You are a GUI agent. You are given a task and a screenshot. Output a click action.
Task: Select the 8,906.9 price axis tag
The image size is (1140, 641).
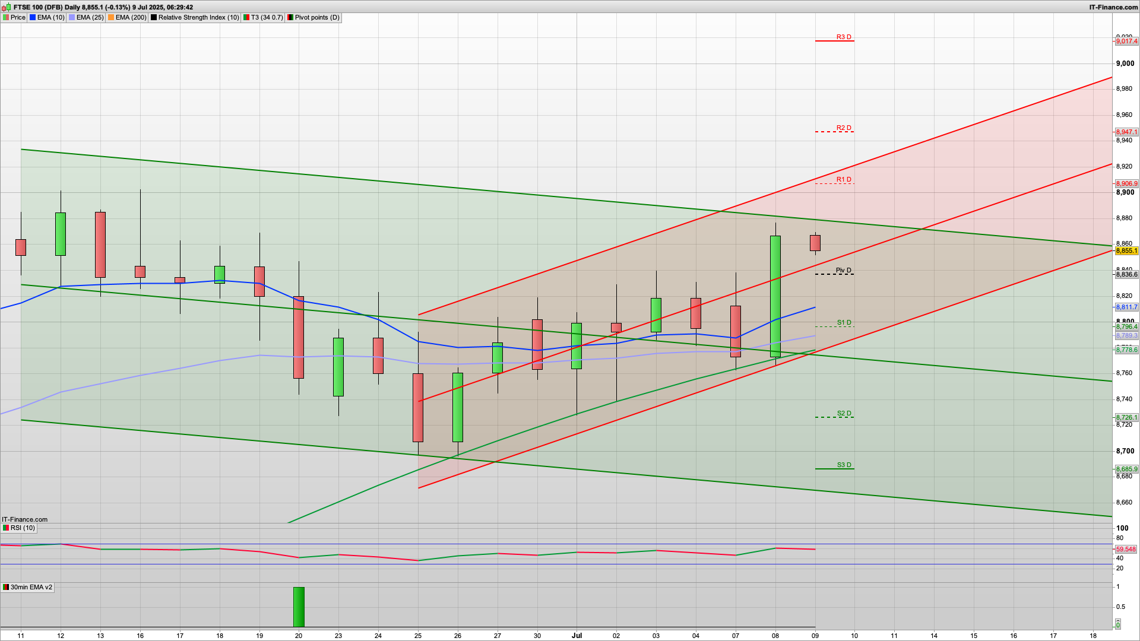click(1126, 183)
